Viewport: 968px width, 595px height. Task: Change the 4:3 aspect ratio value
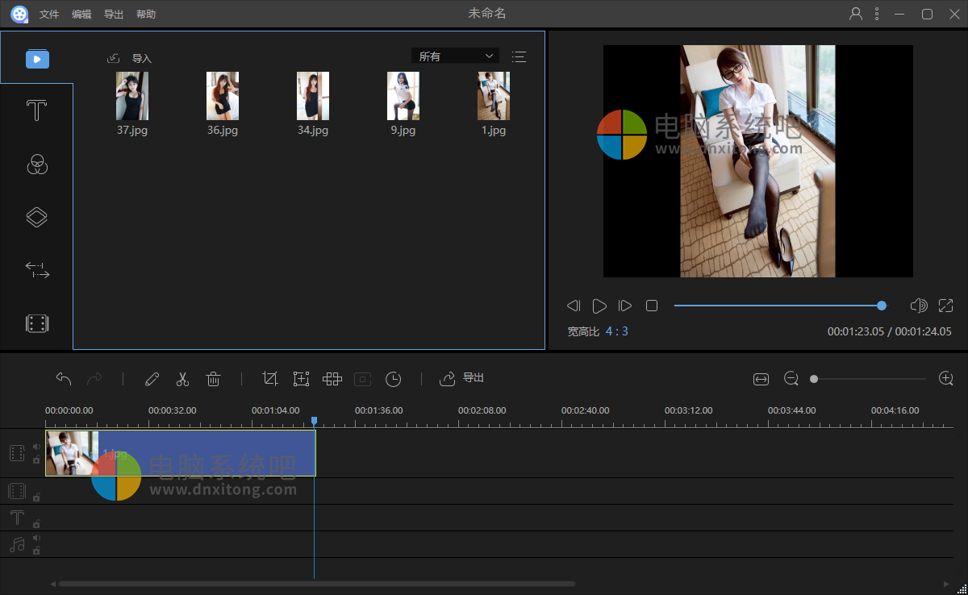coord(617,331)
